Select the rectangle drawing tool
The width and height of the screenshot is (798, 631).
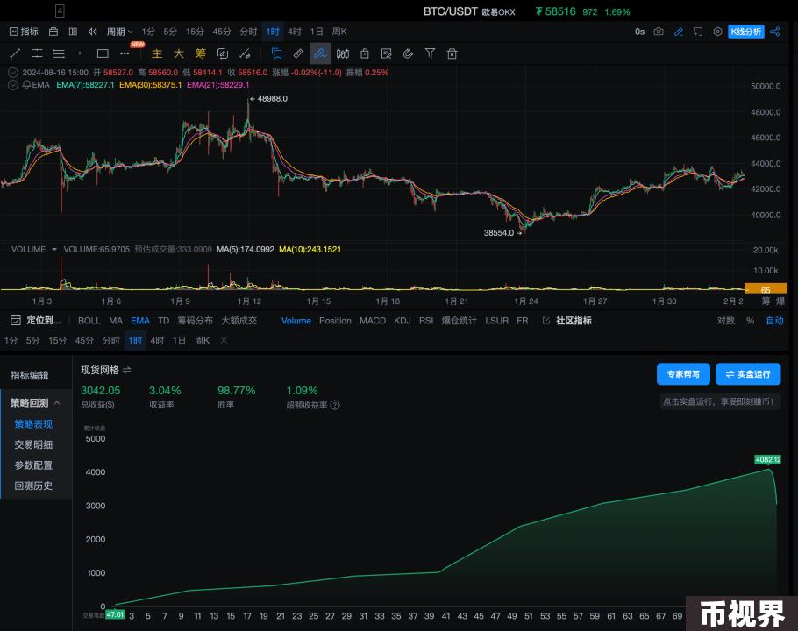point(103,53)
